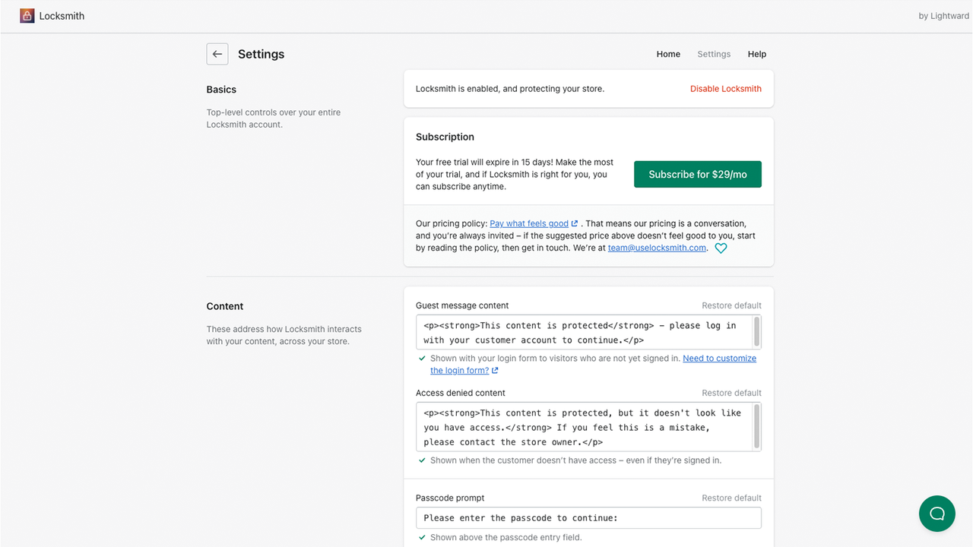Restore default for Guest message content
Screen dimensions: 973x547
pos(731,305)
